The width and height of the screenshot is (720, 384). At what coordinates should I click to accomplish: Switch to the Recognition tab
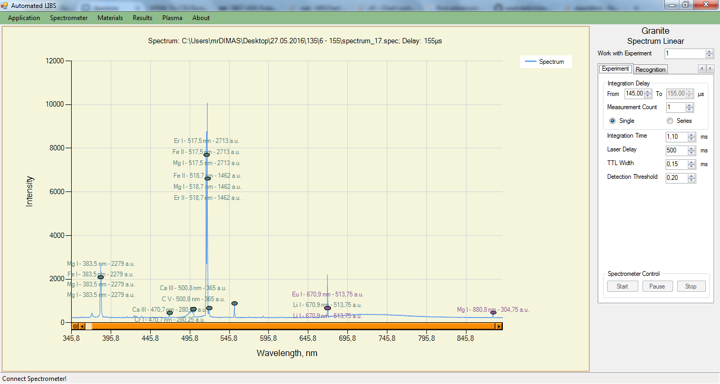[x=650, y=70]
